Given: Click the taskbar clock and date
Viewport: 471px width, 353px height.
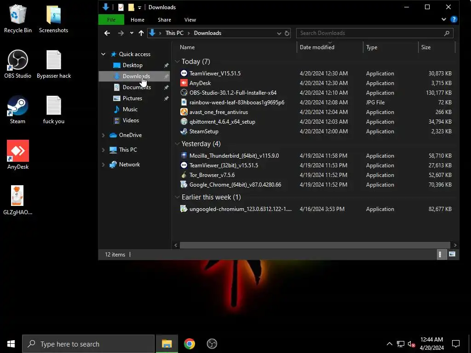Looking at the screenshot, I should (431, 344).
